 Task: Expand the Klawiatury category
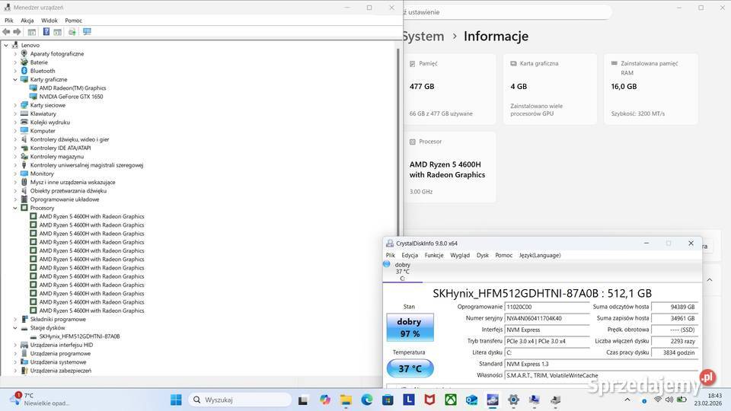pos(15,113)
